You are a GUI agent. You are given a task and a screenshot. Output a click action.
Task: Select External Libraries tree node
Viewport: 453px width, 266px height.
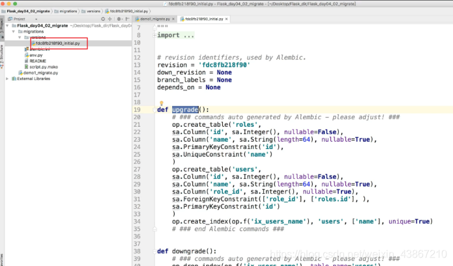(33, 79)
